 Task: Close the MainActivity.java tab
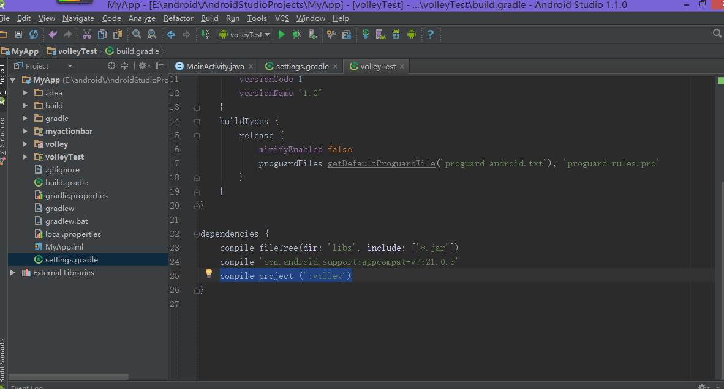251,67
